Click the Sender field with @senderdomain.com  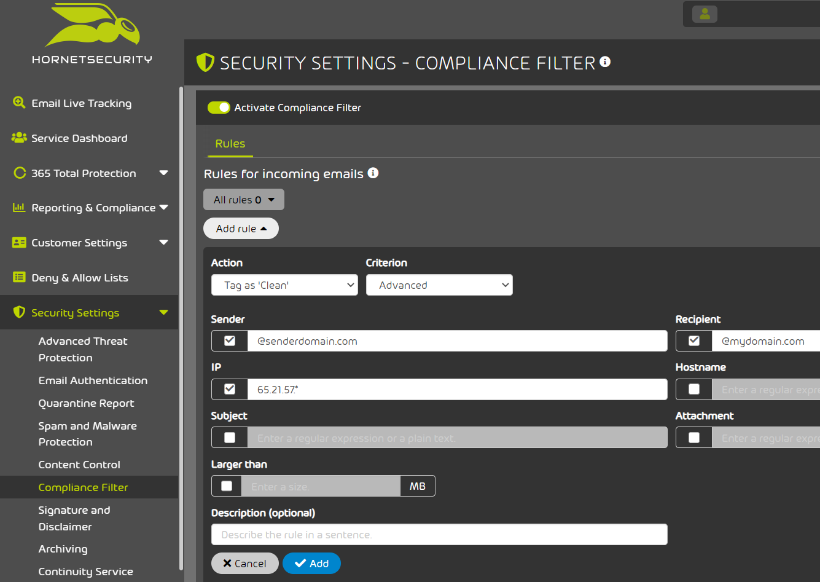457,341
